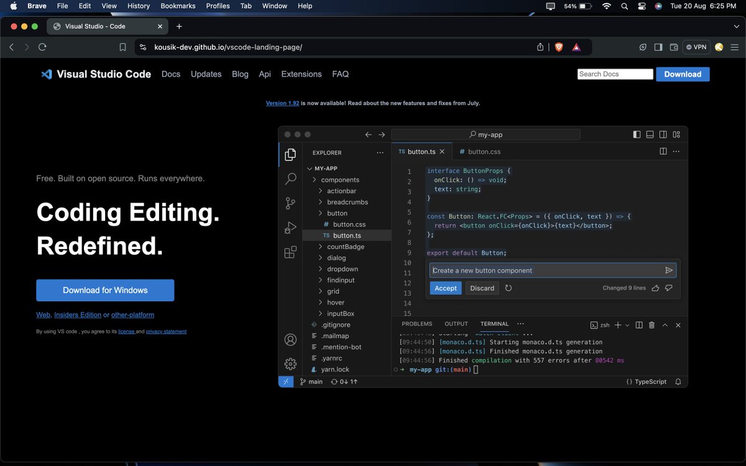Open the Brave Wallet icon
Screen dimensions: 746x466
(674, 47)
